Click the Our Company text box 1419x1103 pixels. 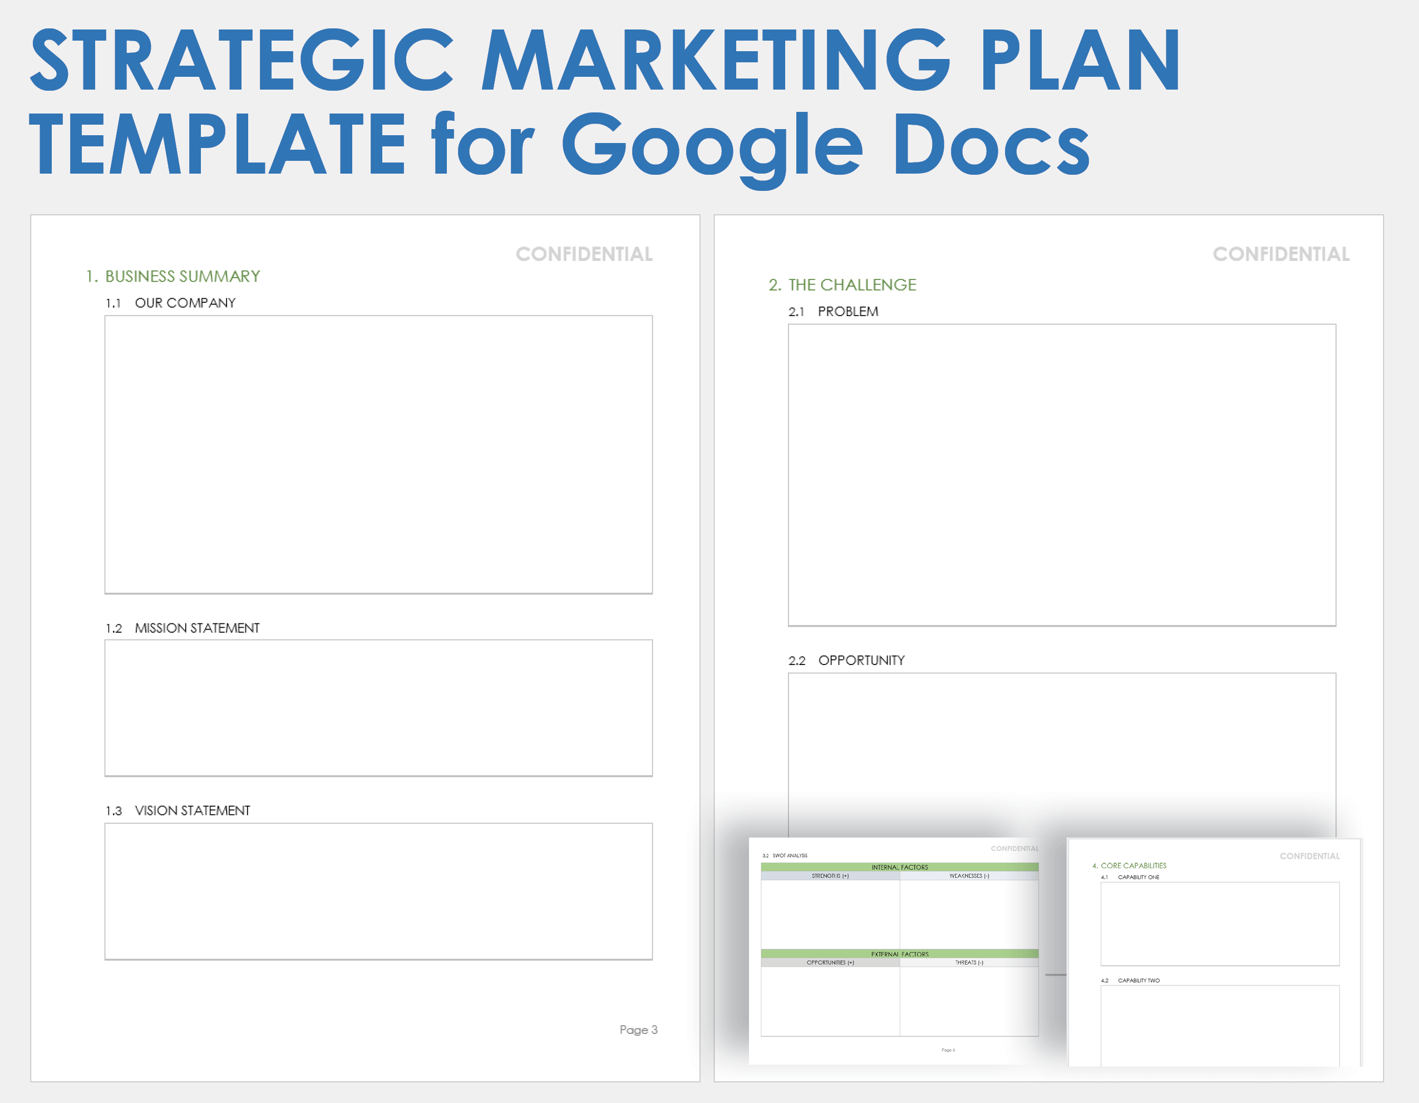(378, 454)
